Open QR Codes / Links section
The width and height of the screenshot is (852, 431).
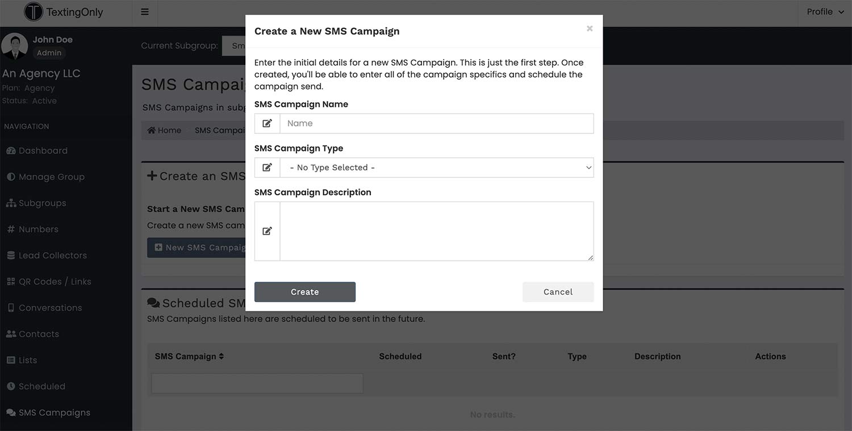coord(11,281)
